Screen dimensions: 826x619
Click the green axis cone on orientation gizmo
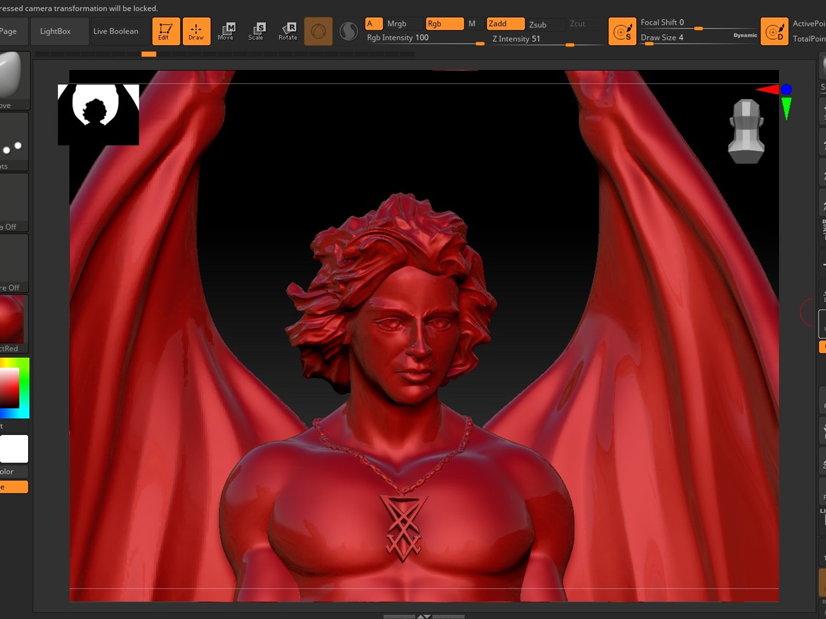point(786,108)
